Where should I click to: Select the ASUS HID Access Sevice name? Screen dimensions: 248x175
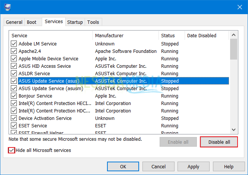(45, 66)
